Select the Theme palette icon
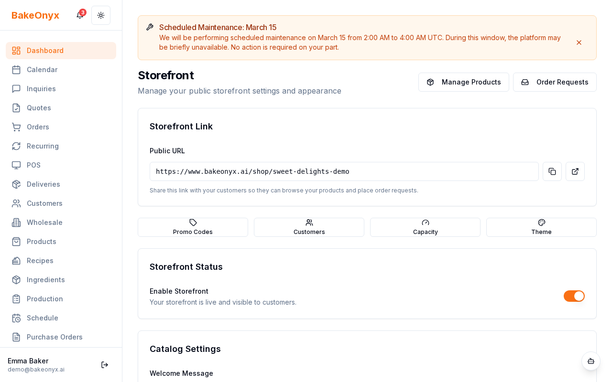The image size is (612, 382). point(541,223)
